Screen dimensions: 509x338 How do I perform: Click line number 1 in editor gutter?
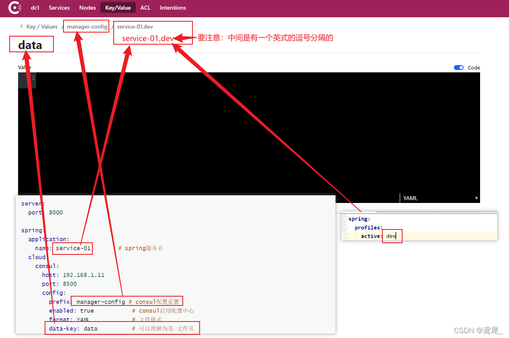(33, 78)
